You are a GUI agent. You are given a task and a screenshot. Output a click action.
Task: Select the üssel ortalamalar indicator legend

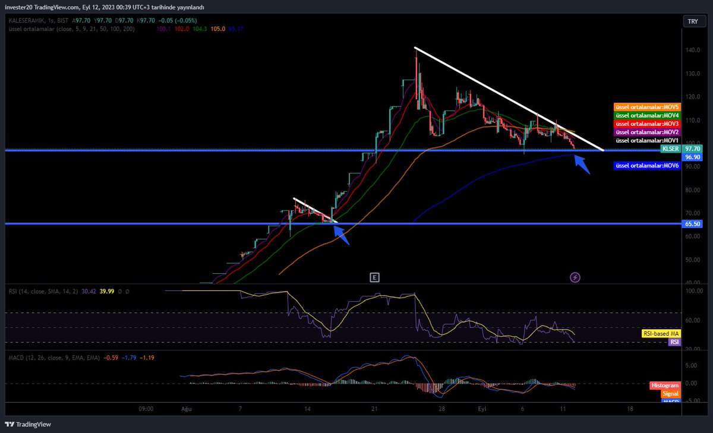pyautogui.click(x=73, y=29)
